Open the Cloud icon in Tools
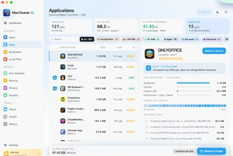 pyautogui.click(x=5, y=109)
